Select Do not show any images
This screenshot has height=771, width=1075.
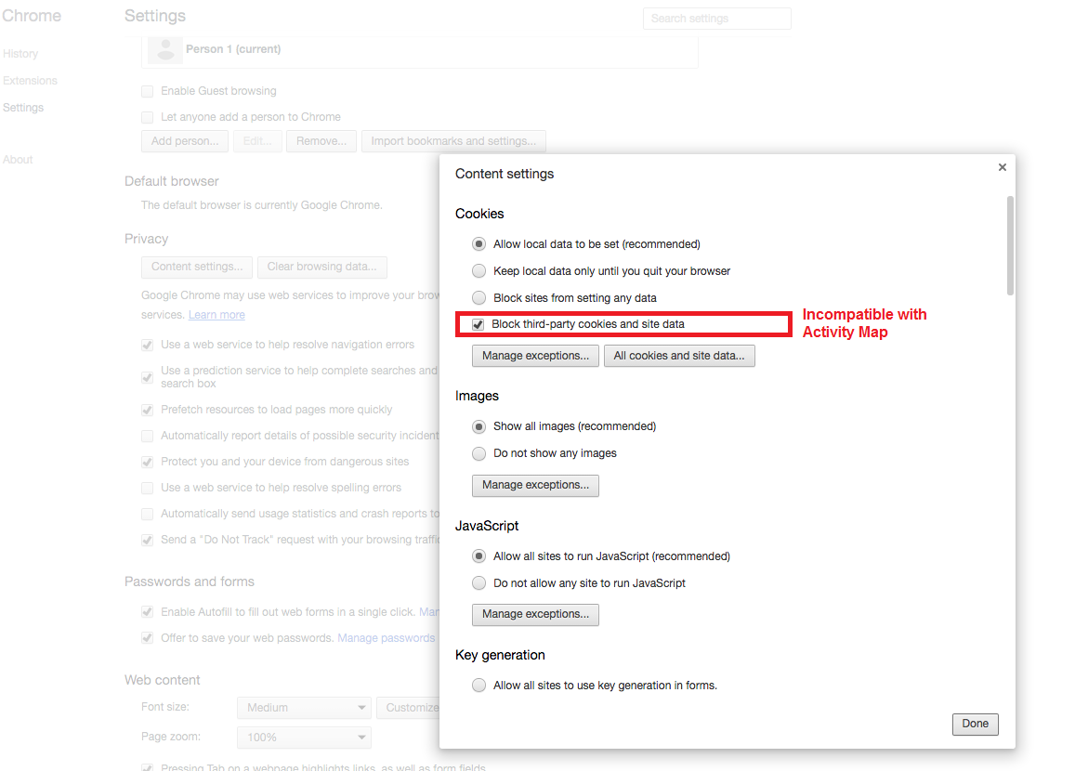point(479,453)
